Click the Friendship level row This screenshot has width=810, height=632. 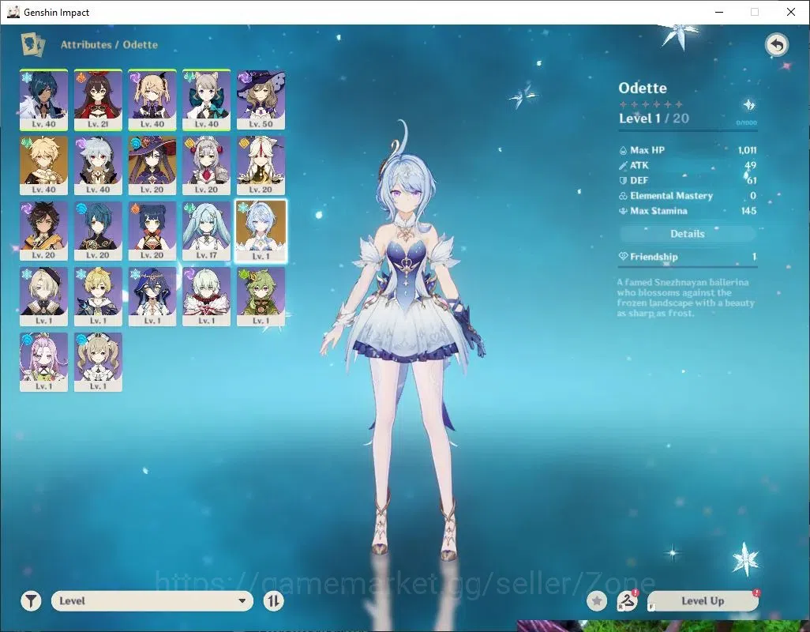click(x=688, y=257)
